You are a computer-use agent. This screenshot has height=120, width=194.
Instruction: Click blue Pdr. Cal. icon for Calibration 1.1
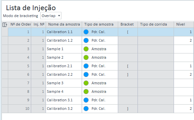(x=86, y=32)
